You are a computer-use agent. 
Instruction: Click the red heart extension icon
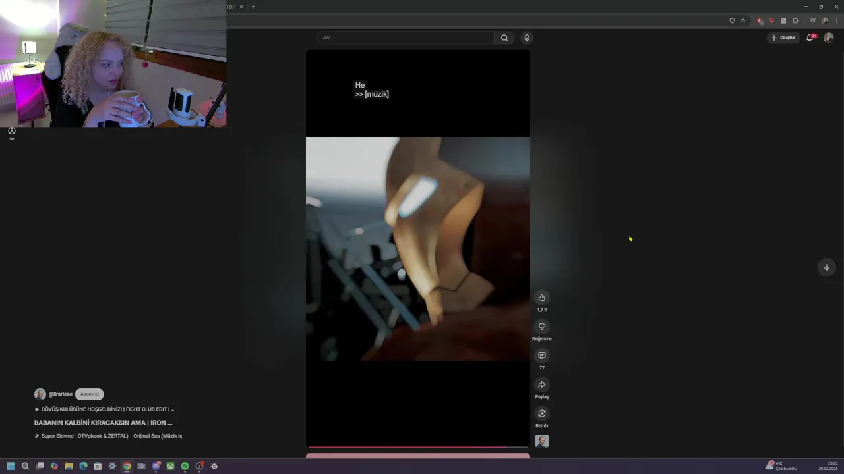(x=771, y=21)
